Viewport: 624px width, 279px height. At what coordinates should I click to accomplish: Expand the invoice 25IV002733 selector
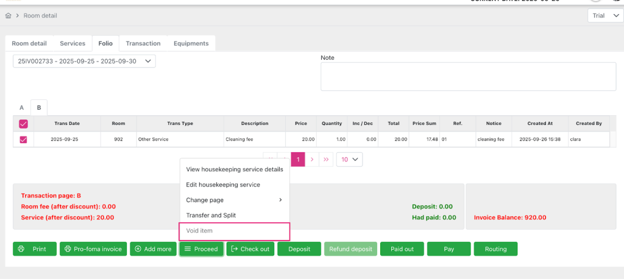pos(84,62)
